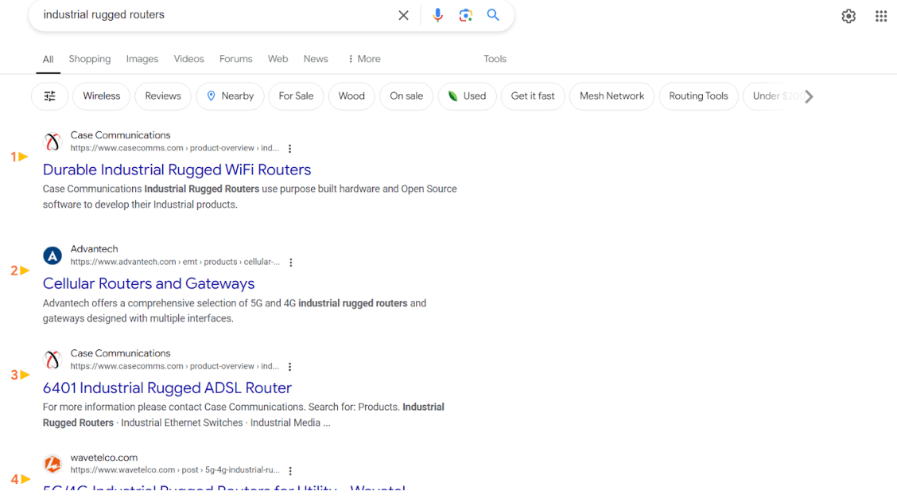897x499 pixels.
Task: Click Advantech site favicon
Action: [x=52, y=255]
